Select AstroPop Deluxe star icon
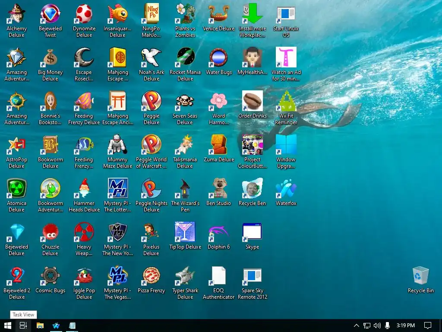 [x=17, y=144]
